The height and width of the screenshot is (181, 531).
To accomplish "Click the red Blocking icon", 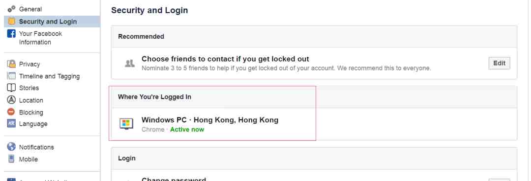I will click(x=11, y=112).
